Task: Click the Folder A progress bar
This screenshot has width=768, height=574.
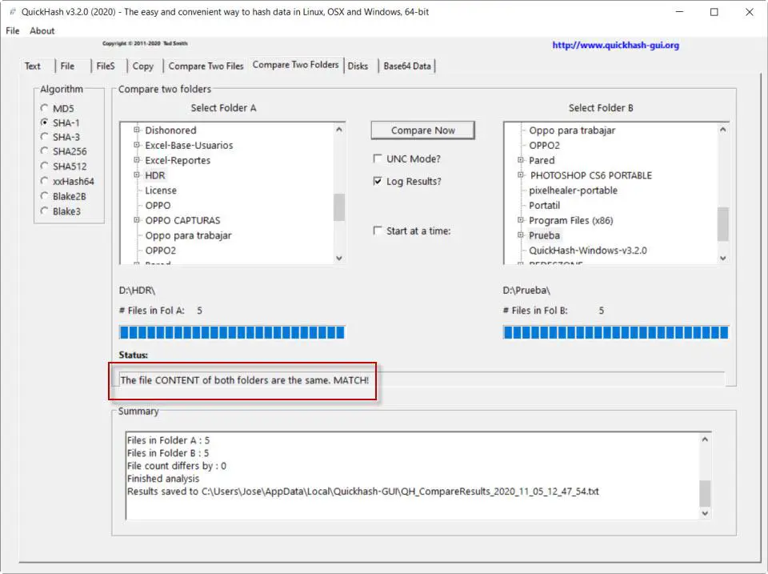Action: pyautogui.click(x=232, y=332)
